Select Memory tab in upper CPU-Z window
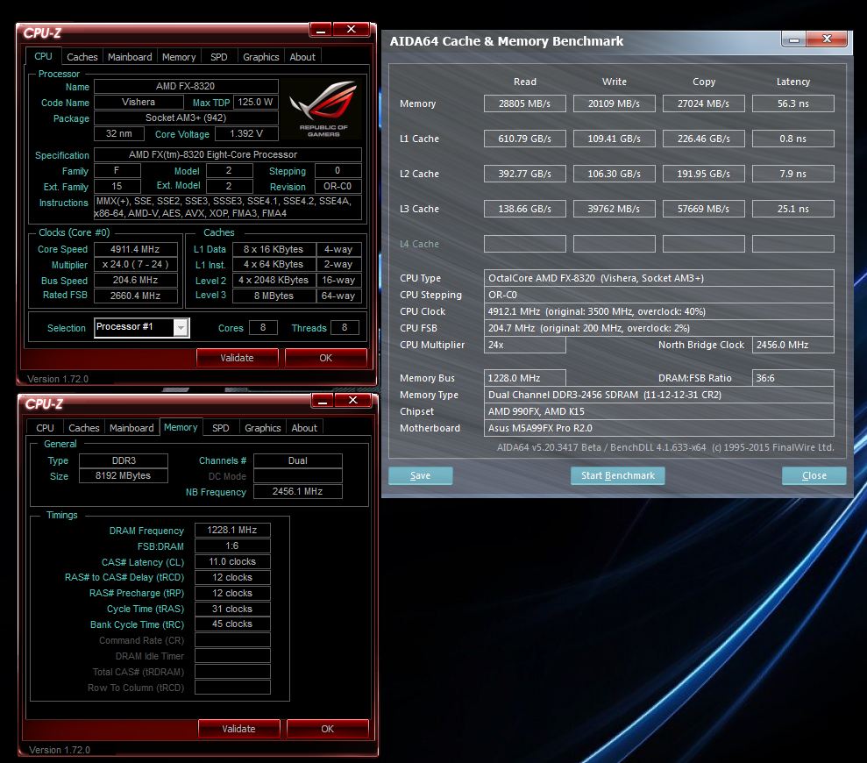The image size is (867, 763). click(179, 57)
